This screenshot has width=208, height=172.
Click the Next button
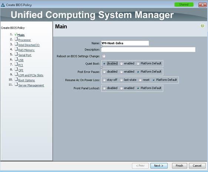tap(159, 166)
